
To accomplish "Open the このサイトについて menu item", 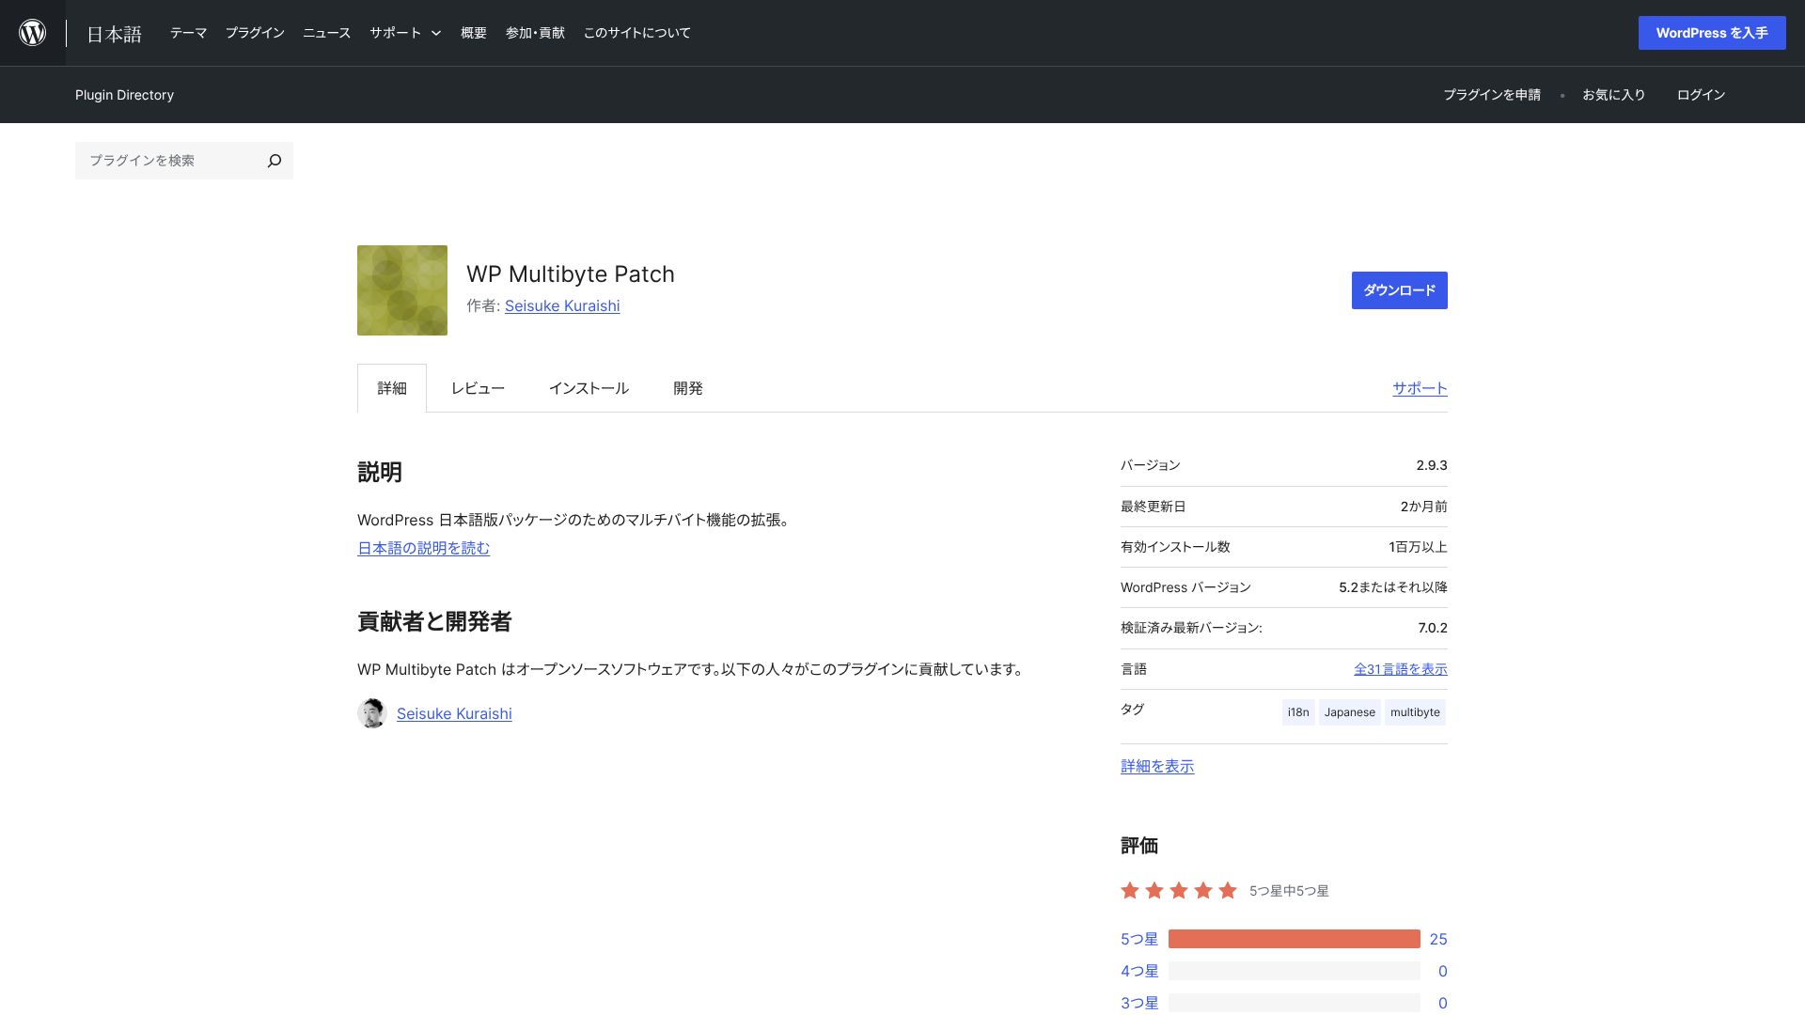I will coord(636,33).
